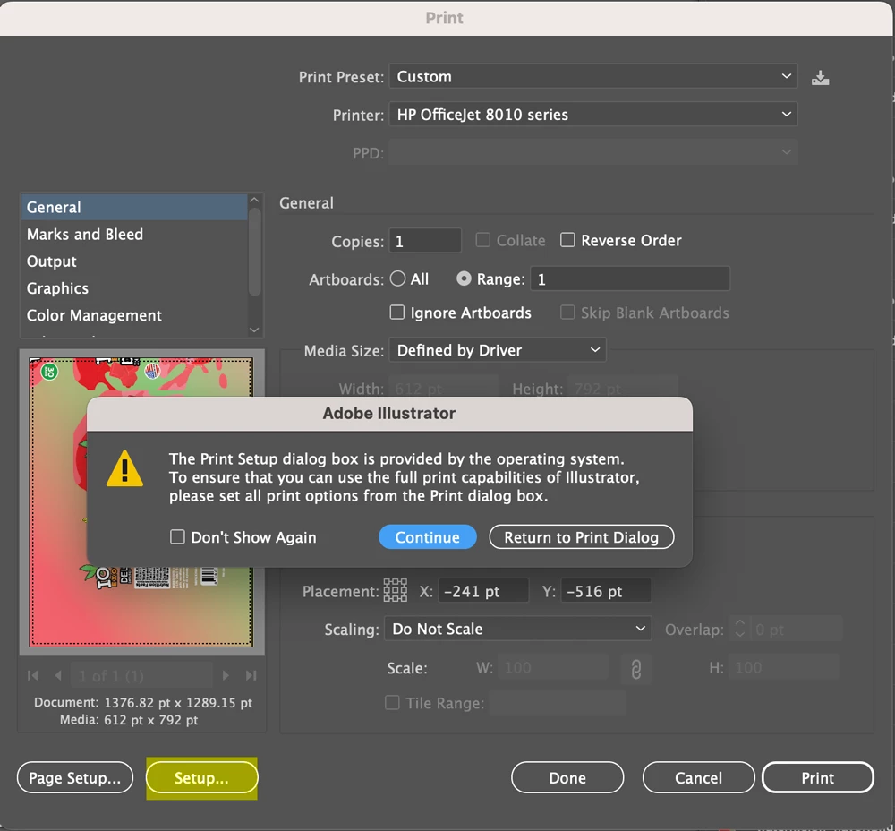
Task: Click the Setup button
Action: pos(201,777)
